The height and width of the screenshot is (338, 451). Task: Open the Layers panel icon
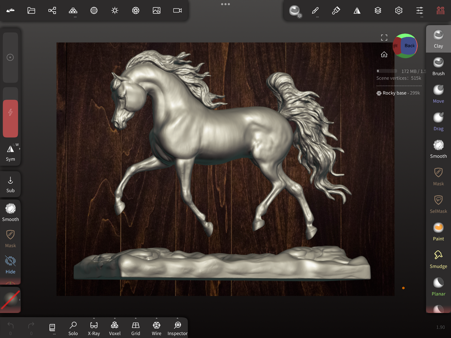point(378,11)
